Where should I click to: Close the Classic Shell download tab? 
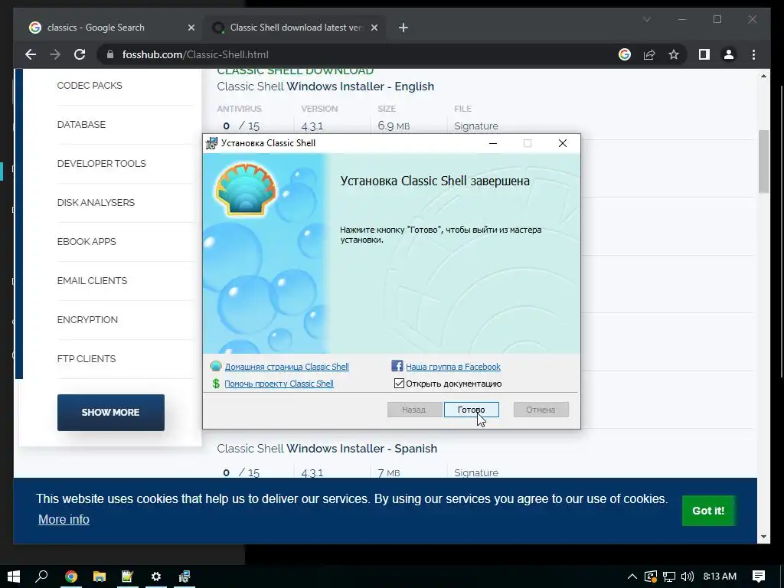click(374, 28)
